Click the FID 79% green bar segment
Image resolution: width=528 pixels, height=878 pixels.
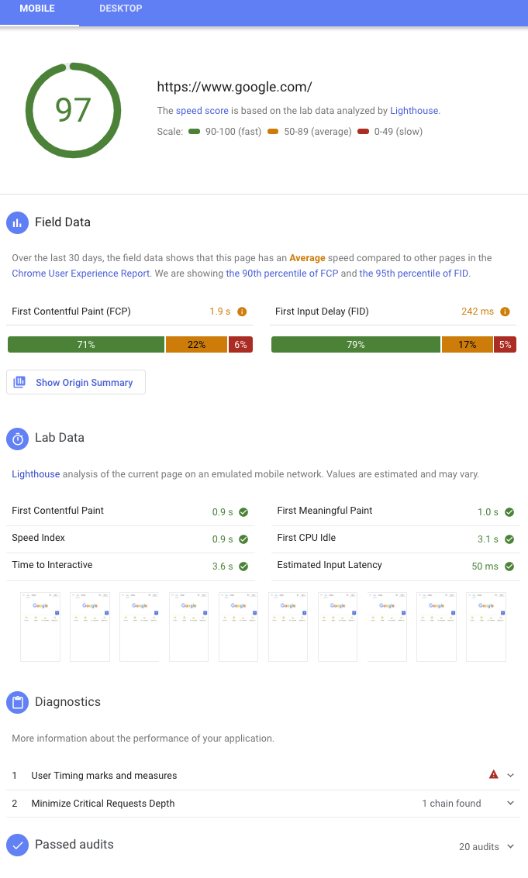coord(356,344)
